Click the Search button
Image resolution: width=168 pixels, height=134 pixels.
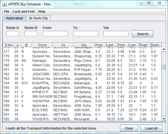point(142,34)
